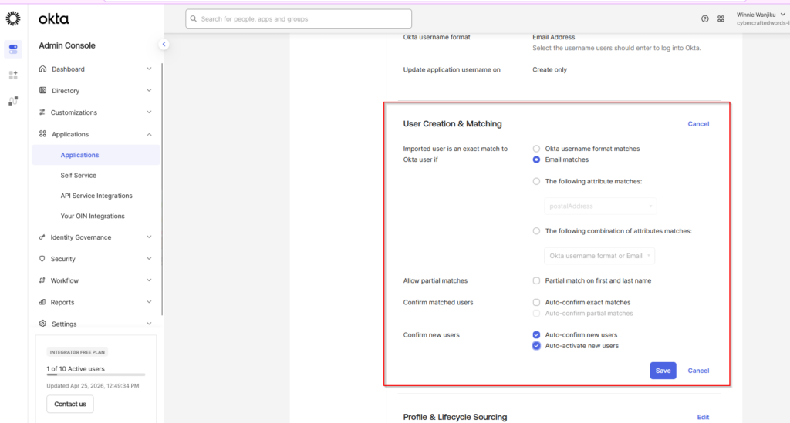The width and height of the screenshot is (790, 423).
Task: Select Okta username format matches radio
Action: [536, 149]
